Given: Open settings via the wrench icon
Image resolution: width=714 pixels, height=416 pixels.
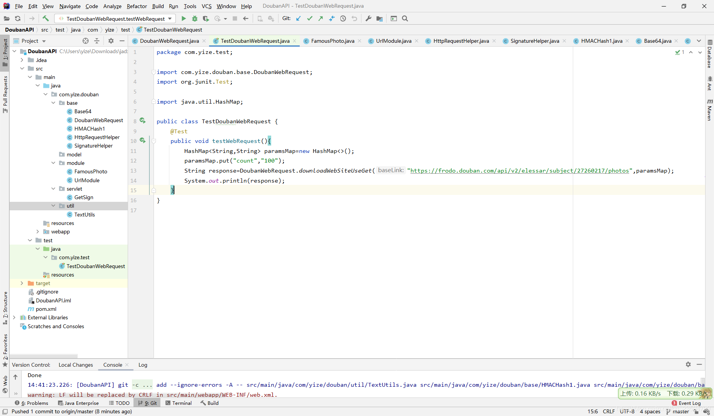Looking at the screenshot, I should click(368, 18).
